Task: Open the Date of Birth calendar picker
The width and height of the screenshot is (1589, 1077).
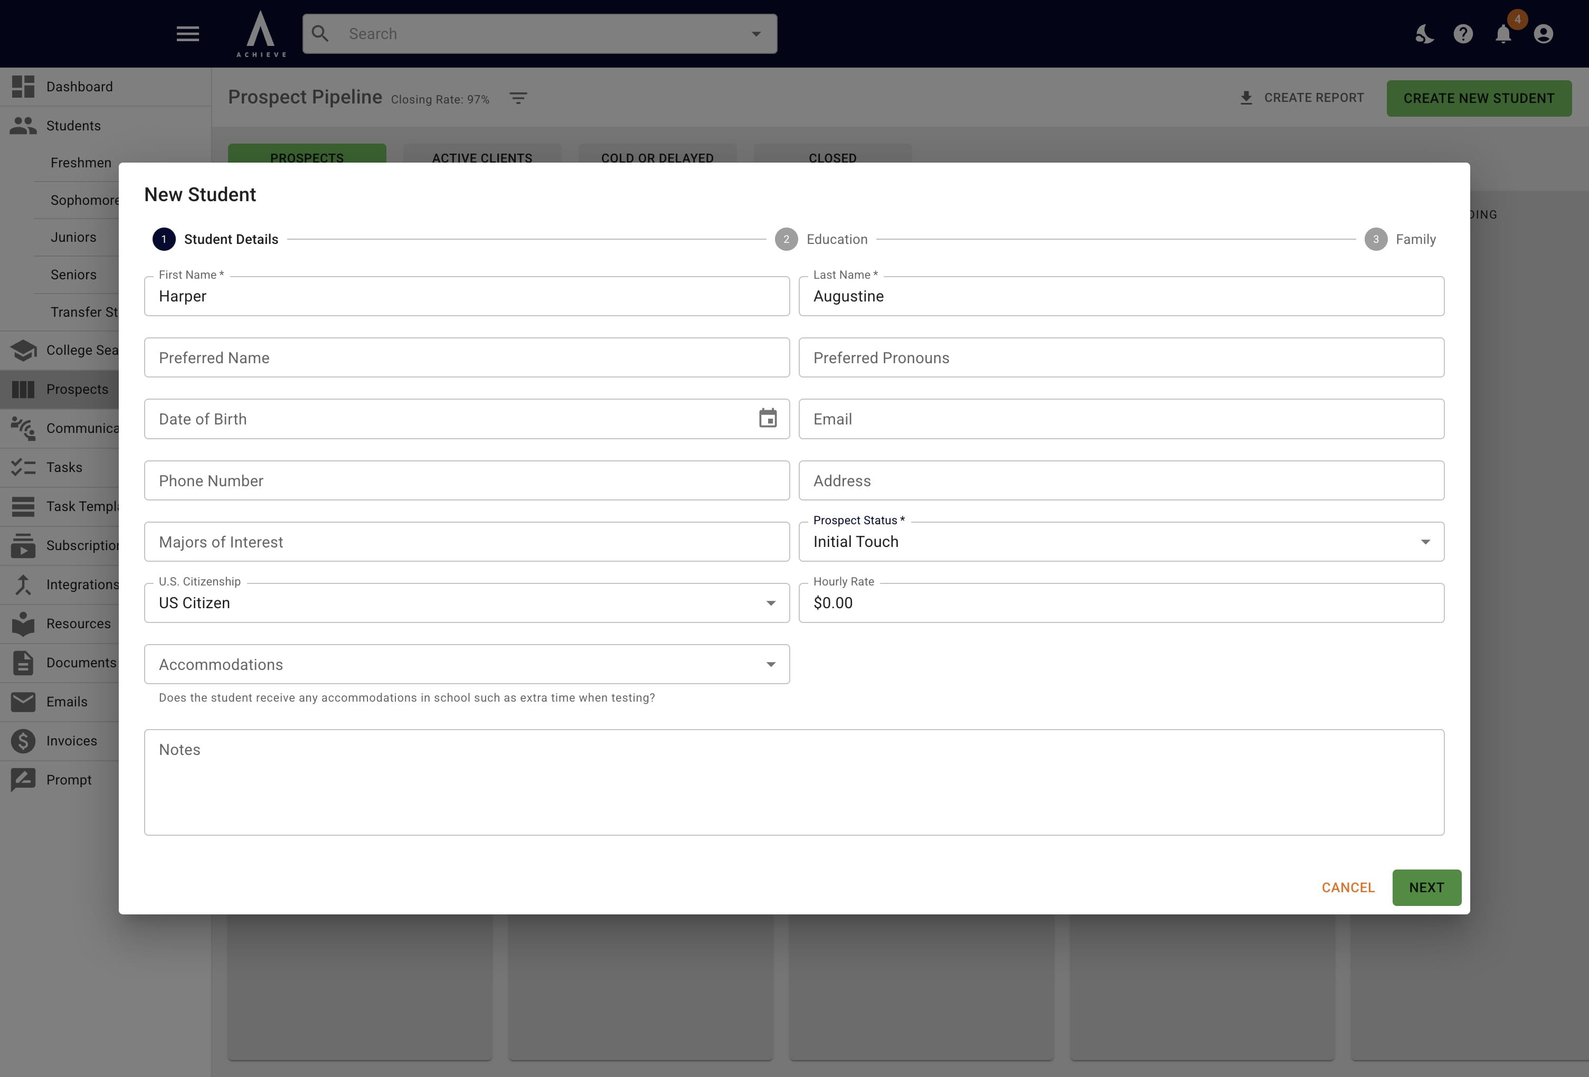Action: point(768,419)
